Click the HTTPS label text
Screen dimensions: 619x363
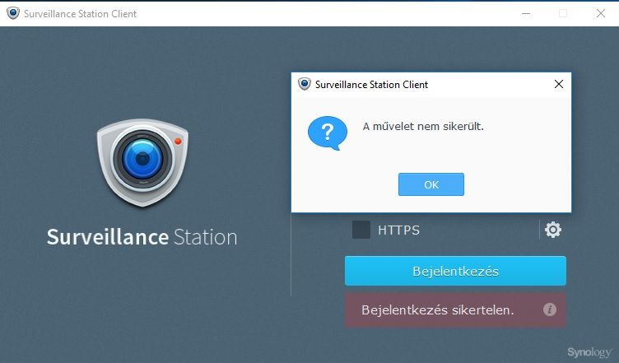tap(398, 230)
